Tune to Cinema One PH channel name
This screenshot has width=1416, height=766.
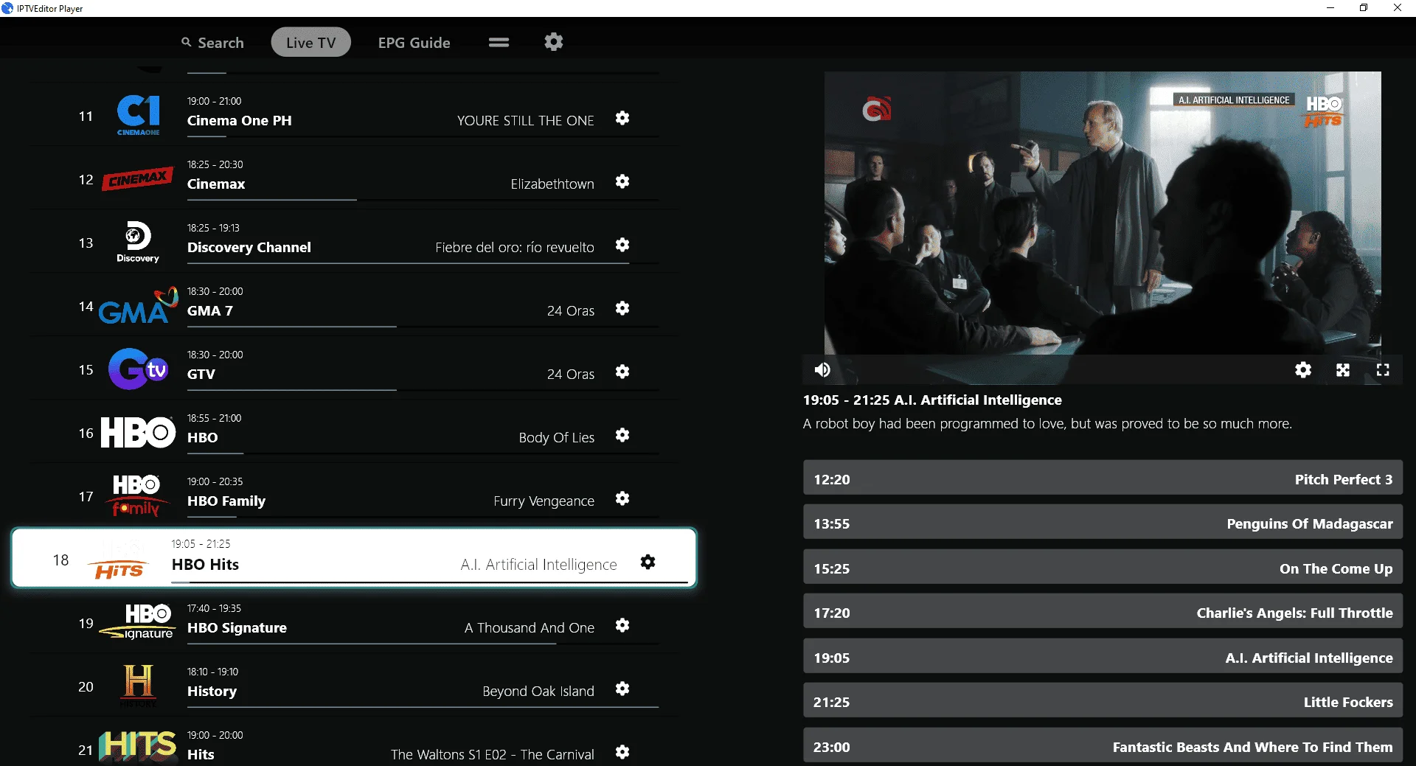point(239,120)
